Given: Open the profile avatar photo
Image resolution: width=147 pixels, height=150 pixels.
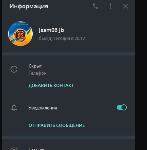Looking at the screenshot, I should click(20, 34).
